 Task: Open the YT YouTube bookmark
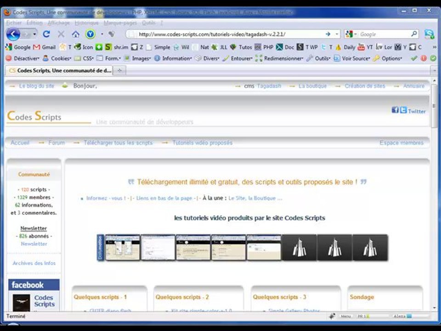(x=365, y=47)
